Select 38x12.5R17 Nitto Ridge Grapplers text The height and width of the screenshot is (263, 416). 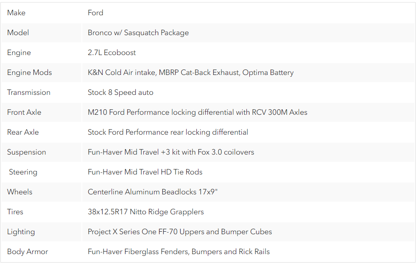[145, 212]
